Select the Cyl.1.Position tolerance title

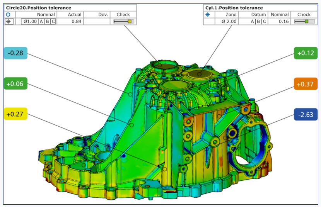click(234, 8)
